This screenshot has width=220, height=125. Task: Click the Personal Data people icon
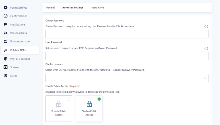point(5,33)
